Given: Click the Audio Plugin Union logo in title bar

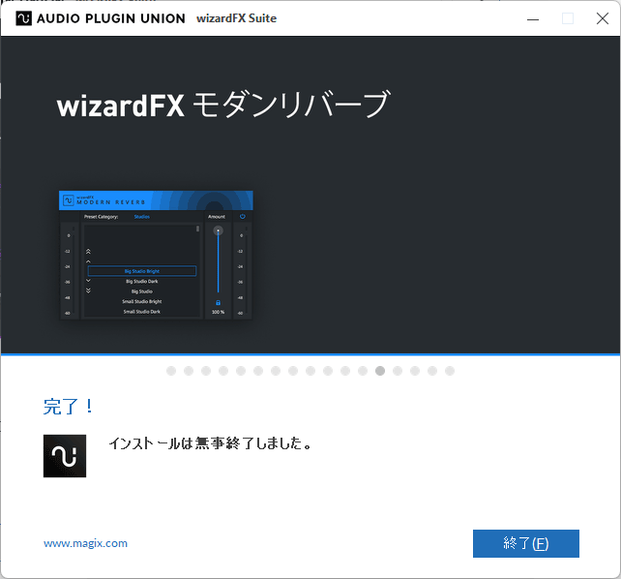Looking at the screenshot, I should tap(24, 18).
